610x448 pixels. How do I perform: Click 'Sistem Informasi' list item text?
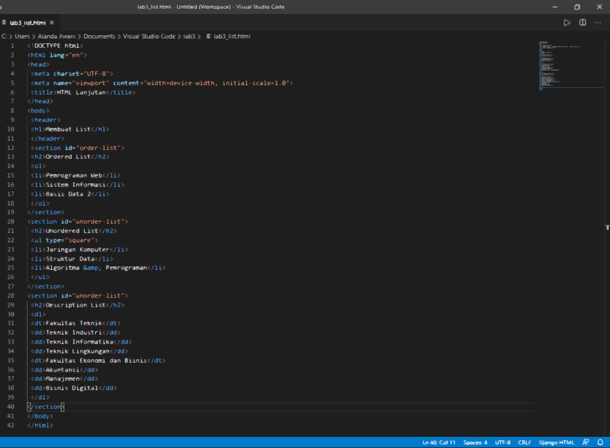75,185
